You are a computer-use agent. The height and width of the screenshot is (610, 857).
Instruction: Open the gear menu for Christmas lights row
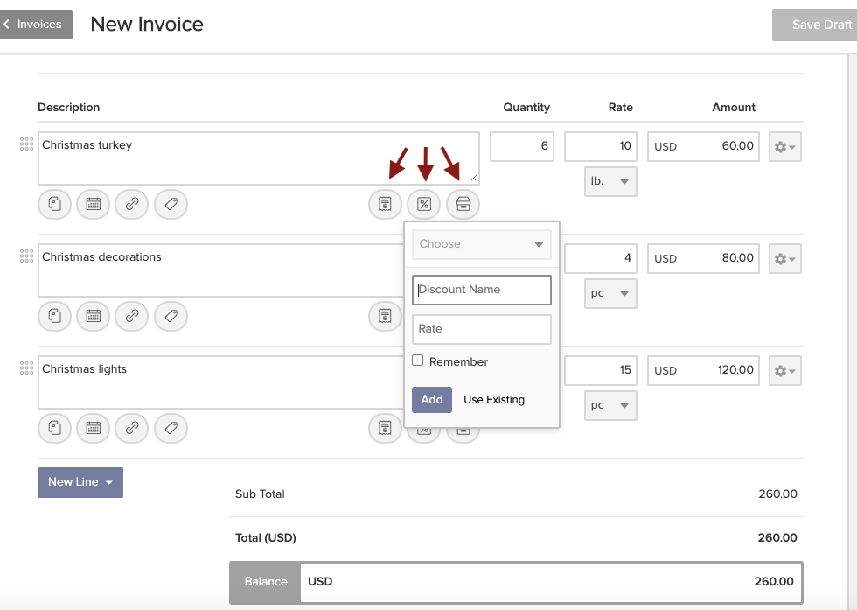pos(785,371)
